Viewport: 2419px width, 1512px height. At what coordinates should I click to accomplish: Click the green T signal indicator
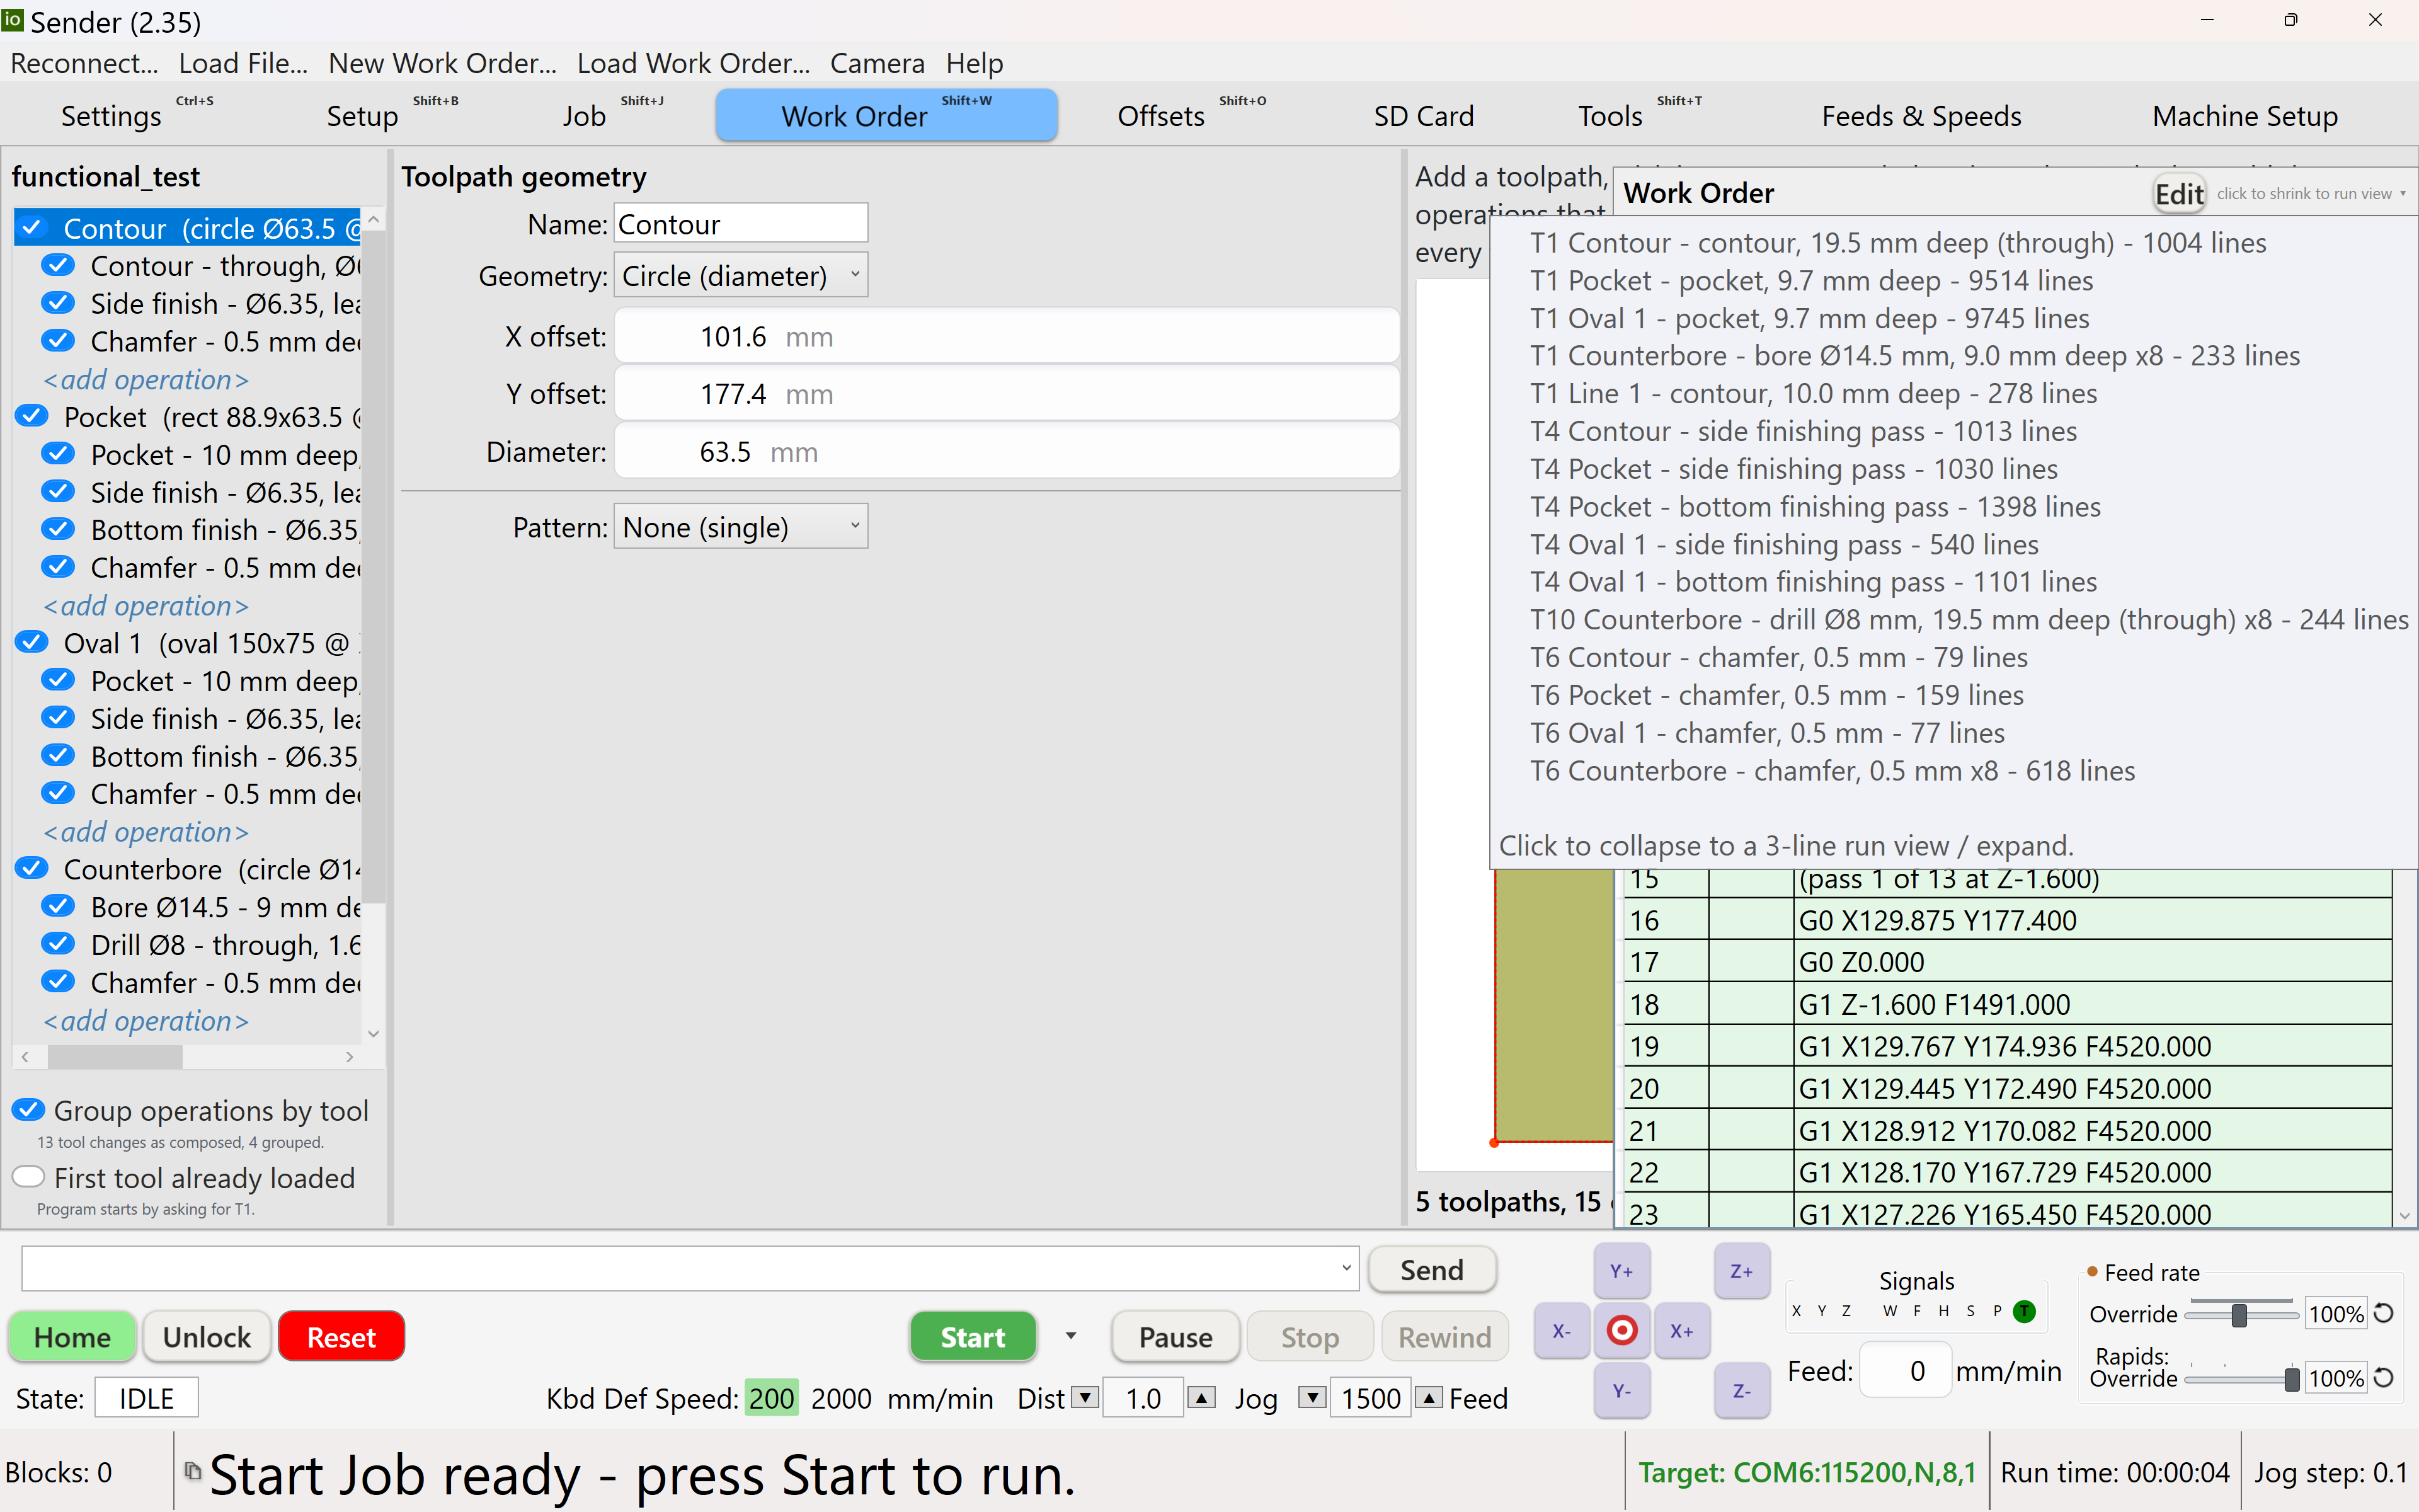(x=2024, y=1311)
